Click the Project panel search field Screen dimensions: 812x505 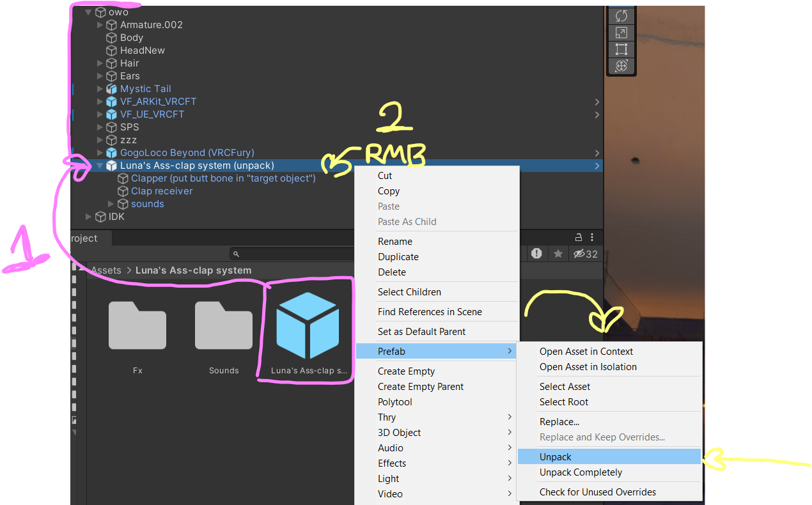[x=292, y=254]
